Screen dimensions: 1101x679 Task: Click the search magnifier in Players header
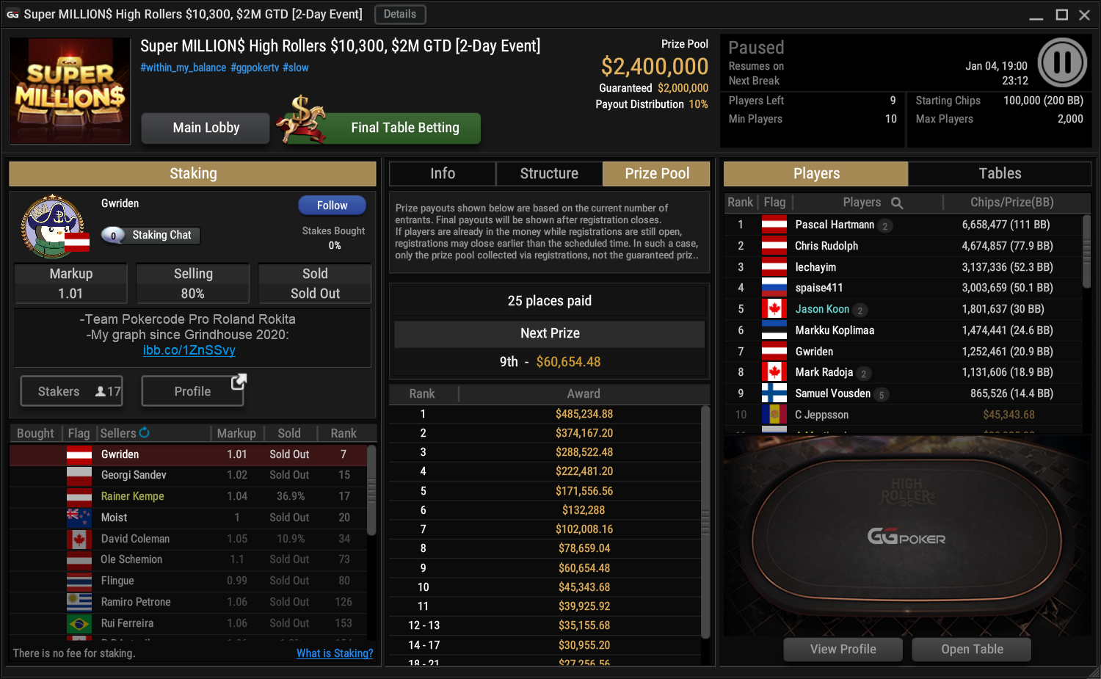[x=897, y=203]
